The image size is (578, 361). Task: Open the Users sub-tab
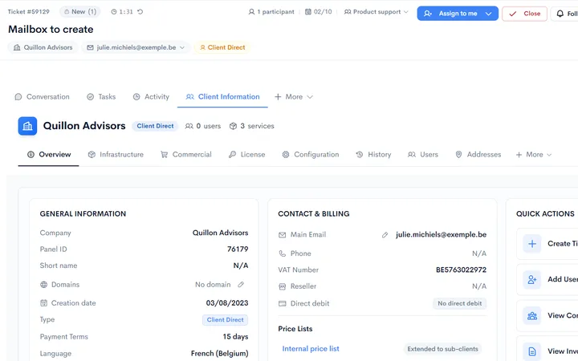tap(423, 155)
